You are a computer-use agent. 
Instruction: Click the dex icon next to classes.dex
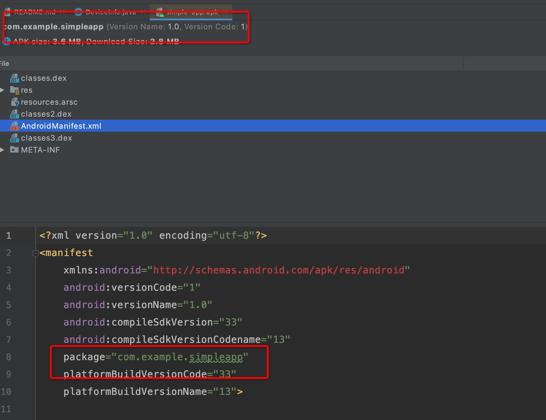point(14,78)
